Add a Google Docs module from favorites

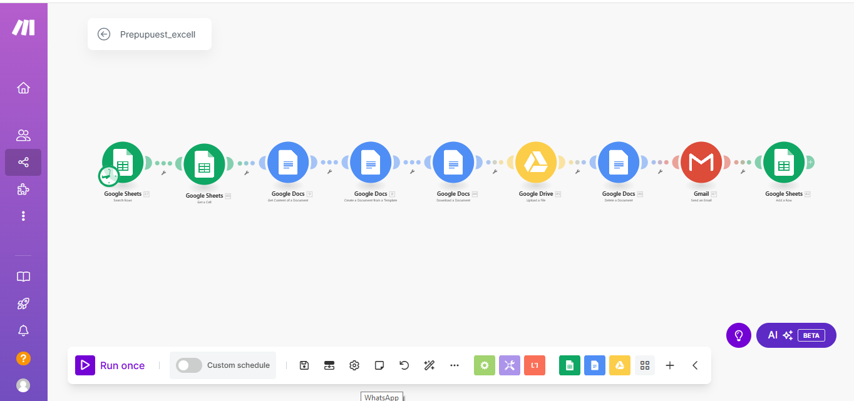[594, 365]
